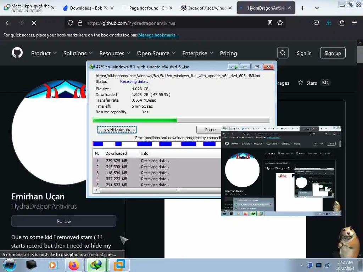This screenshot has height=272, width=363.
Task: Pause the ISO download
Action: point(210,130)
